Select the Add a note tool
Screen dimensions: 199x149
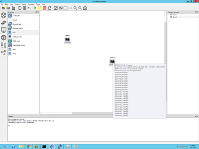(56, 8)
